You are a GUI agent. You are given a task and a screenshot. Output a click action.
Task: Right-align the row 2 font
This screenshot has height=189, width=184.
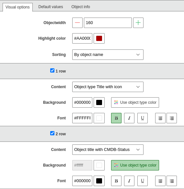172,181
